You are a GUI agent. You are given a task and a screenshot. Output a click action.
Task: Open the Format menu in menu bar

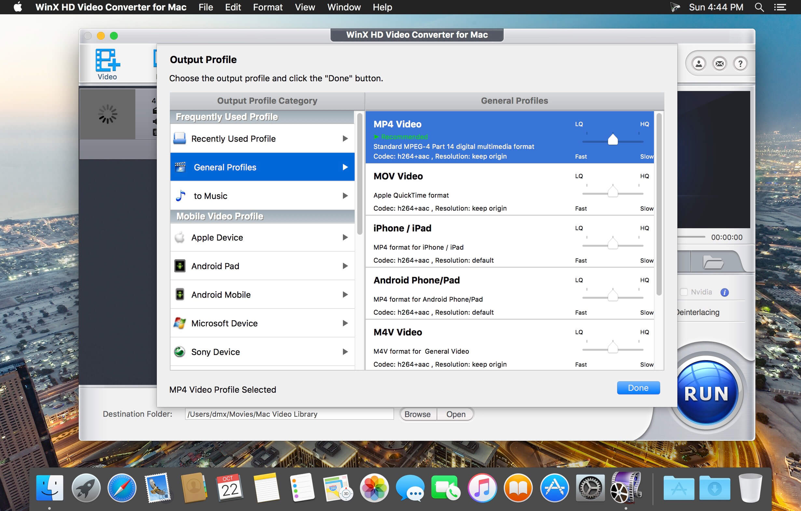coord(267,7)
